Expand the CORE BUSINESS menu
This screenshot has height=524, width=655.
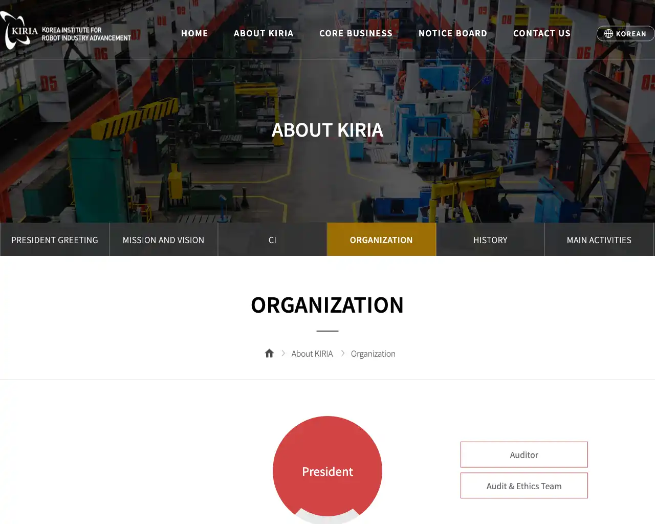pos(356,33)
